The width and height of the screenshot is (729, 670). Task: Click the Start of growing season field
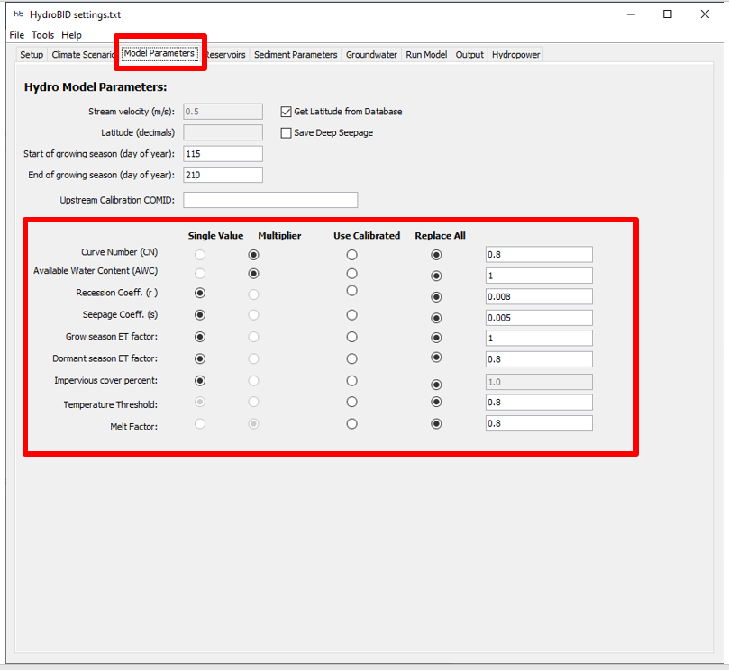click(223, 154)
